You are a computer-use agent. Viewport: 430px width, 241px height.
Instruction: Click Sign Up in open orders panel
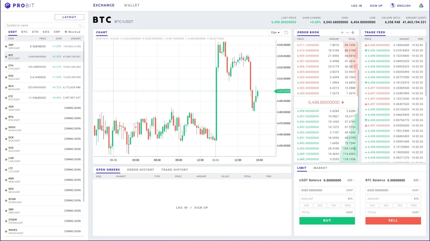tap(201, 208)
